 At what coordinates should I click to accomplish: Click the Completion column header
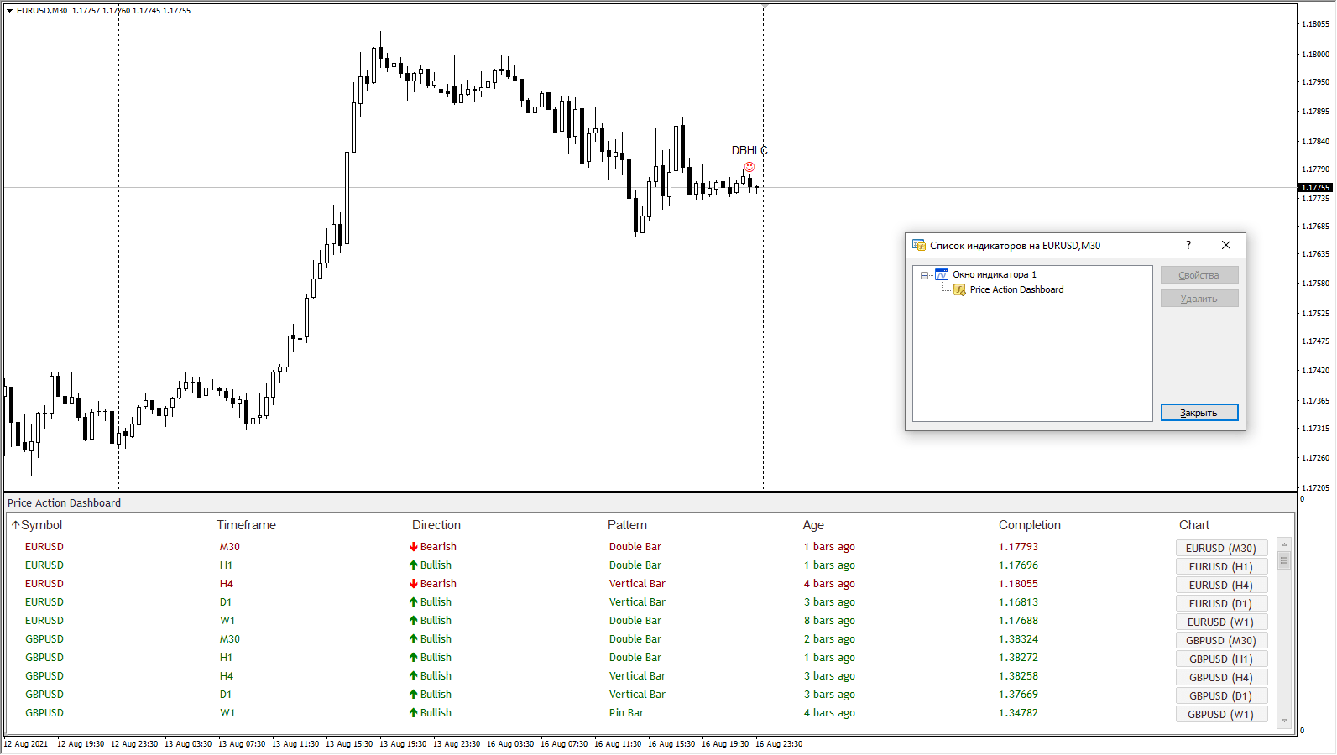[1029, 525]
